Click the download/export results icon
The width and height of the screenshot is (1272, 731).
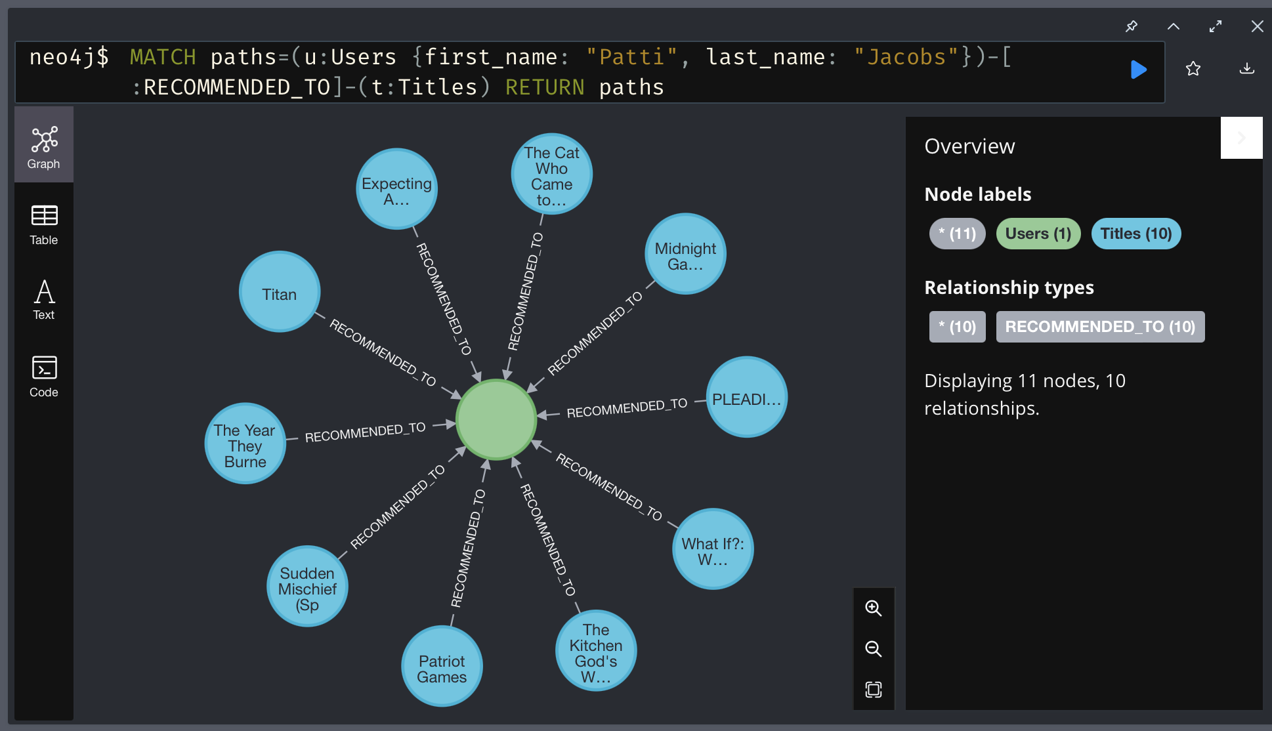coord(1246,69)
